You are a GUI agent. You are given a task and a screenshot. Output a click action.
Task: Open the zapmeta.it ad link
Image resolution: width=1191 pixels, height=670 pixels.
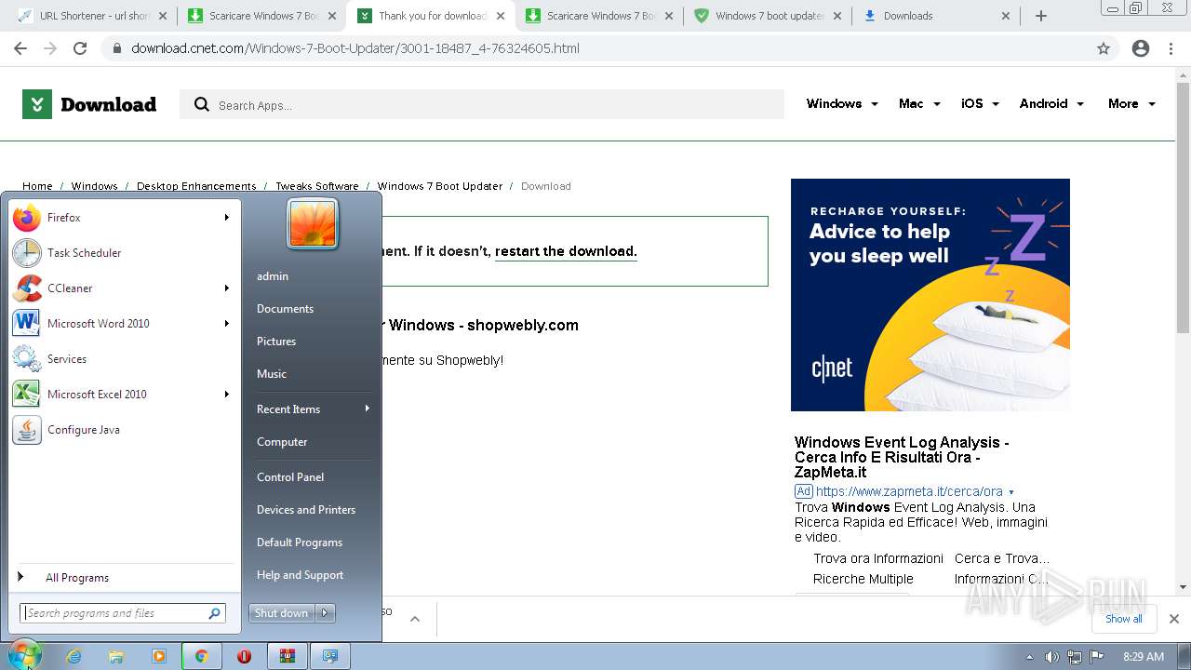pyautogui.click(x=909, y=491)
